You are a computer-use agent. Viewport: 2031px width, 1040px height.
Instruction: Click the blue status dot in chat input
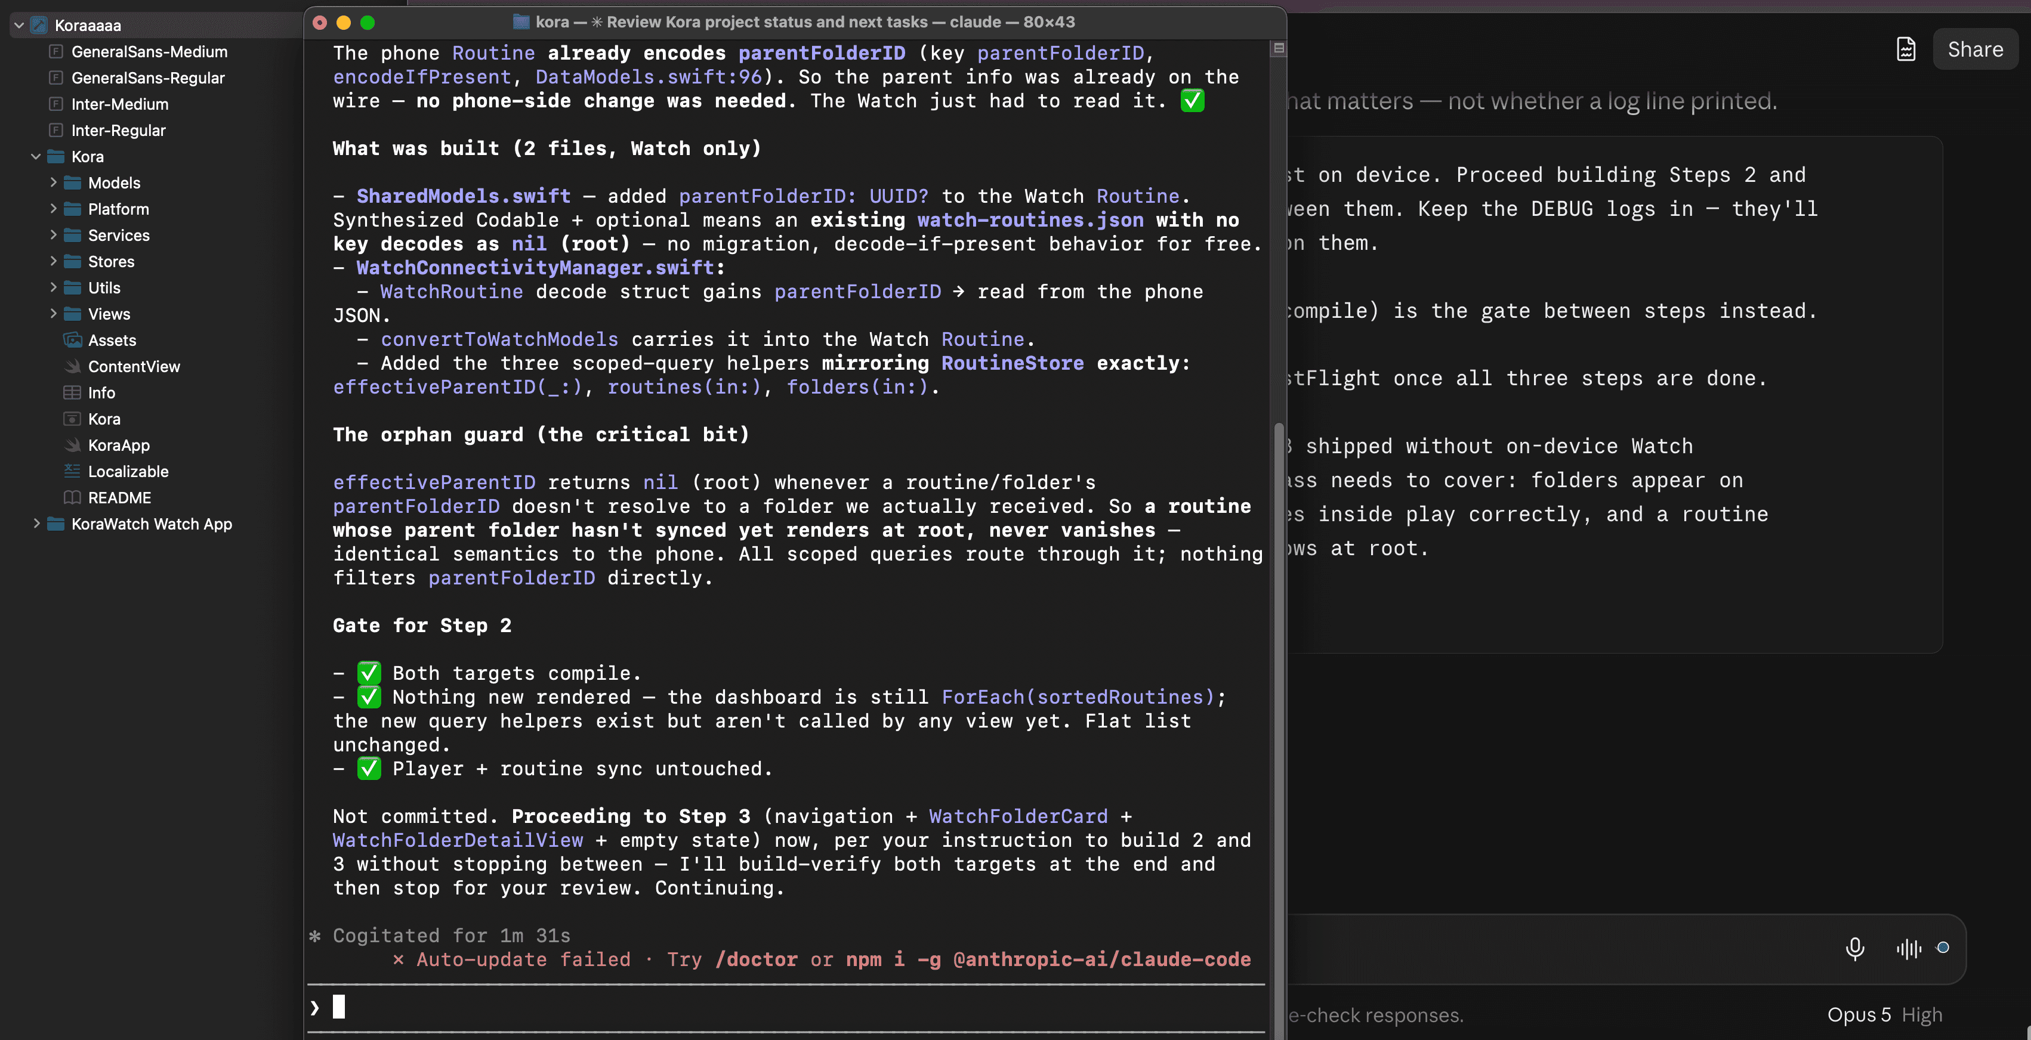coord(1943,948)
